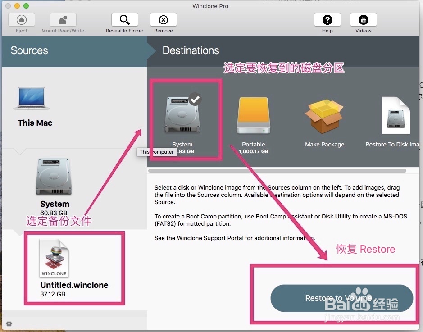Click the Destinations header
423x332 pixels.
pyautogui.click(x=191, y=50)
